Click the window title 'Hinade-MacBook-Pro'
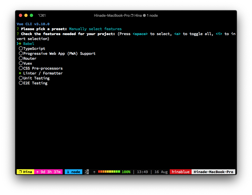This screenshot has height=195, width=252. tap(112, 15)
